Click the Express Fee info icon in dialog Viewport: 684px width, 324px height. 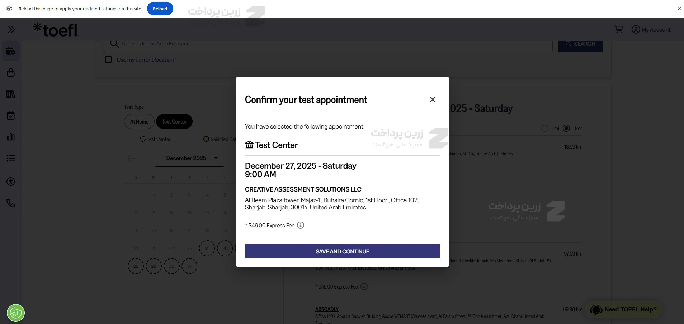coord(301,225)
